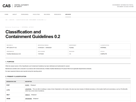Click the underlined EVENT term
Image resolution: width=136 pixels, height=102 pixels.
(x=27, y=85)
